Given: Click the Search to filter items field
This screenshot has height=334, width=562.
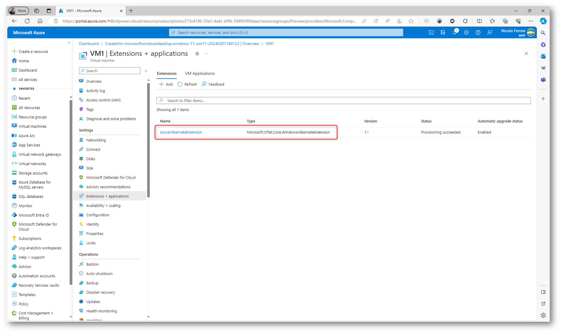Looking at the screenshot, I should point(344,101).
